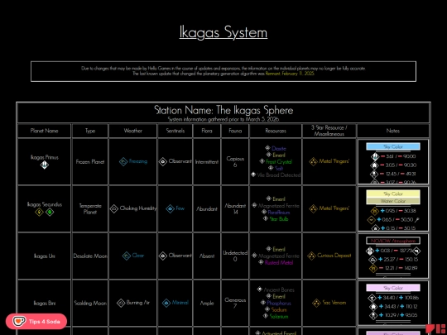The image size is (447, 335).
Task: Click the red logo icon in bottom-right corner
Action: [x=435, y=329]
